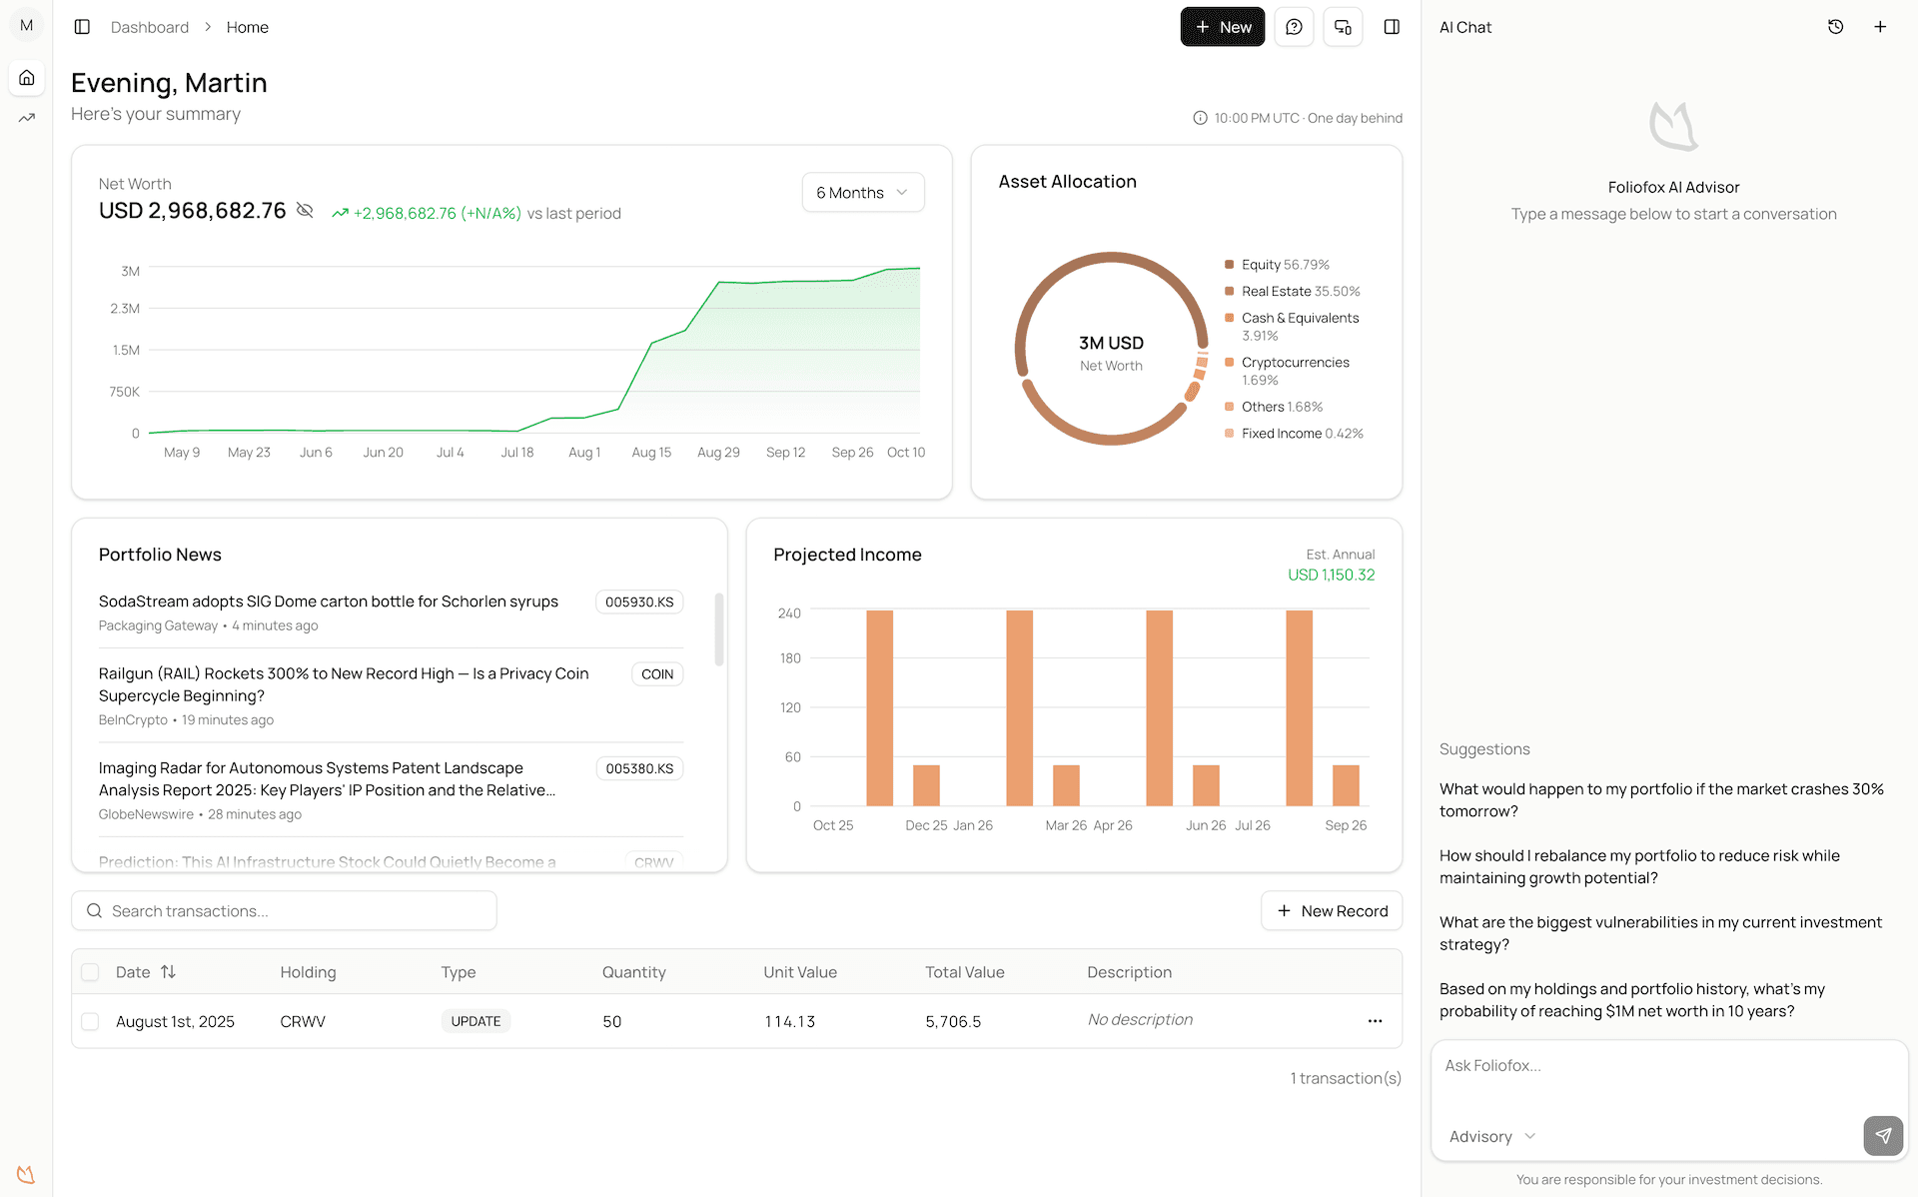The height and width of the screenshot is (1197, 1918).
Task: Click the Dashboard breadcrumb
Action: [150, 27]
